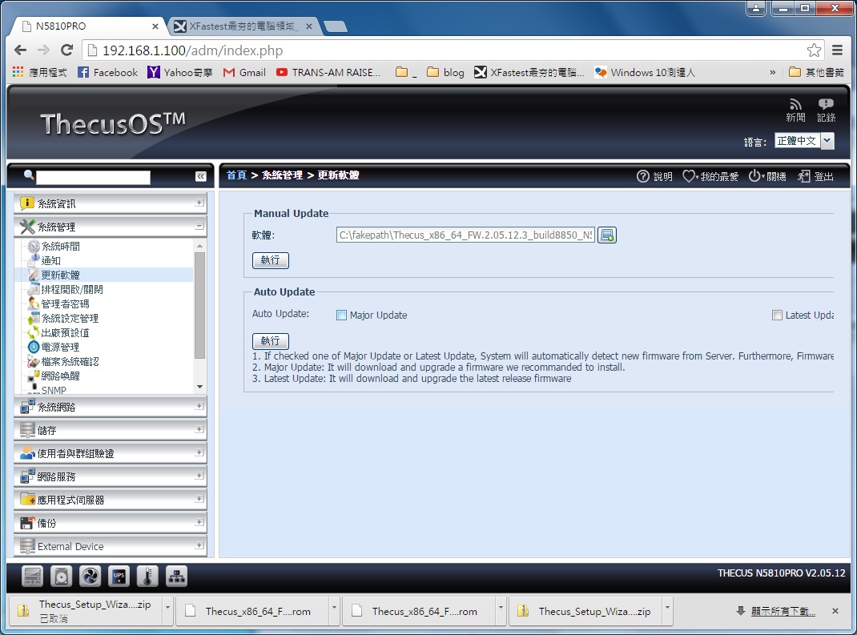857x635 pixels.
Task: Show more bookmarks with » chevron
Action: point(772,72)
